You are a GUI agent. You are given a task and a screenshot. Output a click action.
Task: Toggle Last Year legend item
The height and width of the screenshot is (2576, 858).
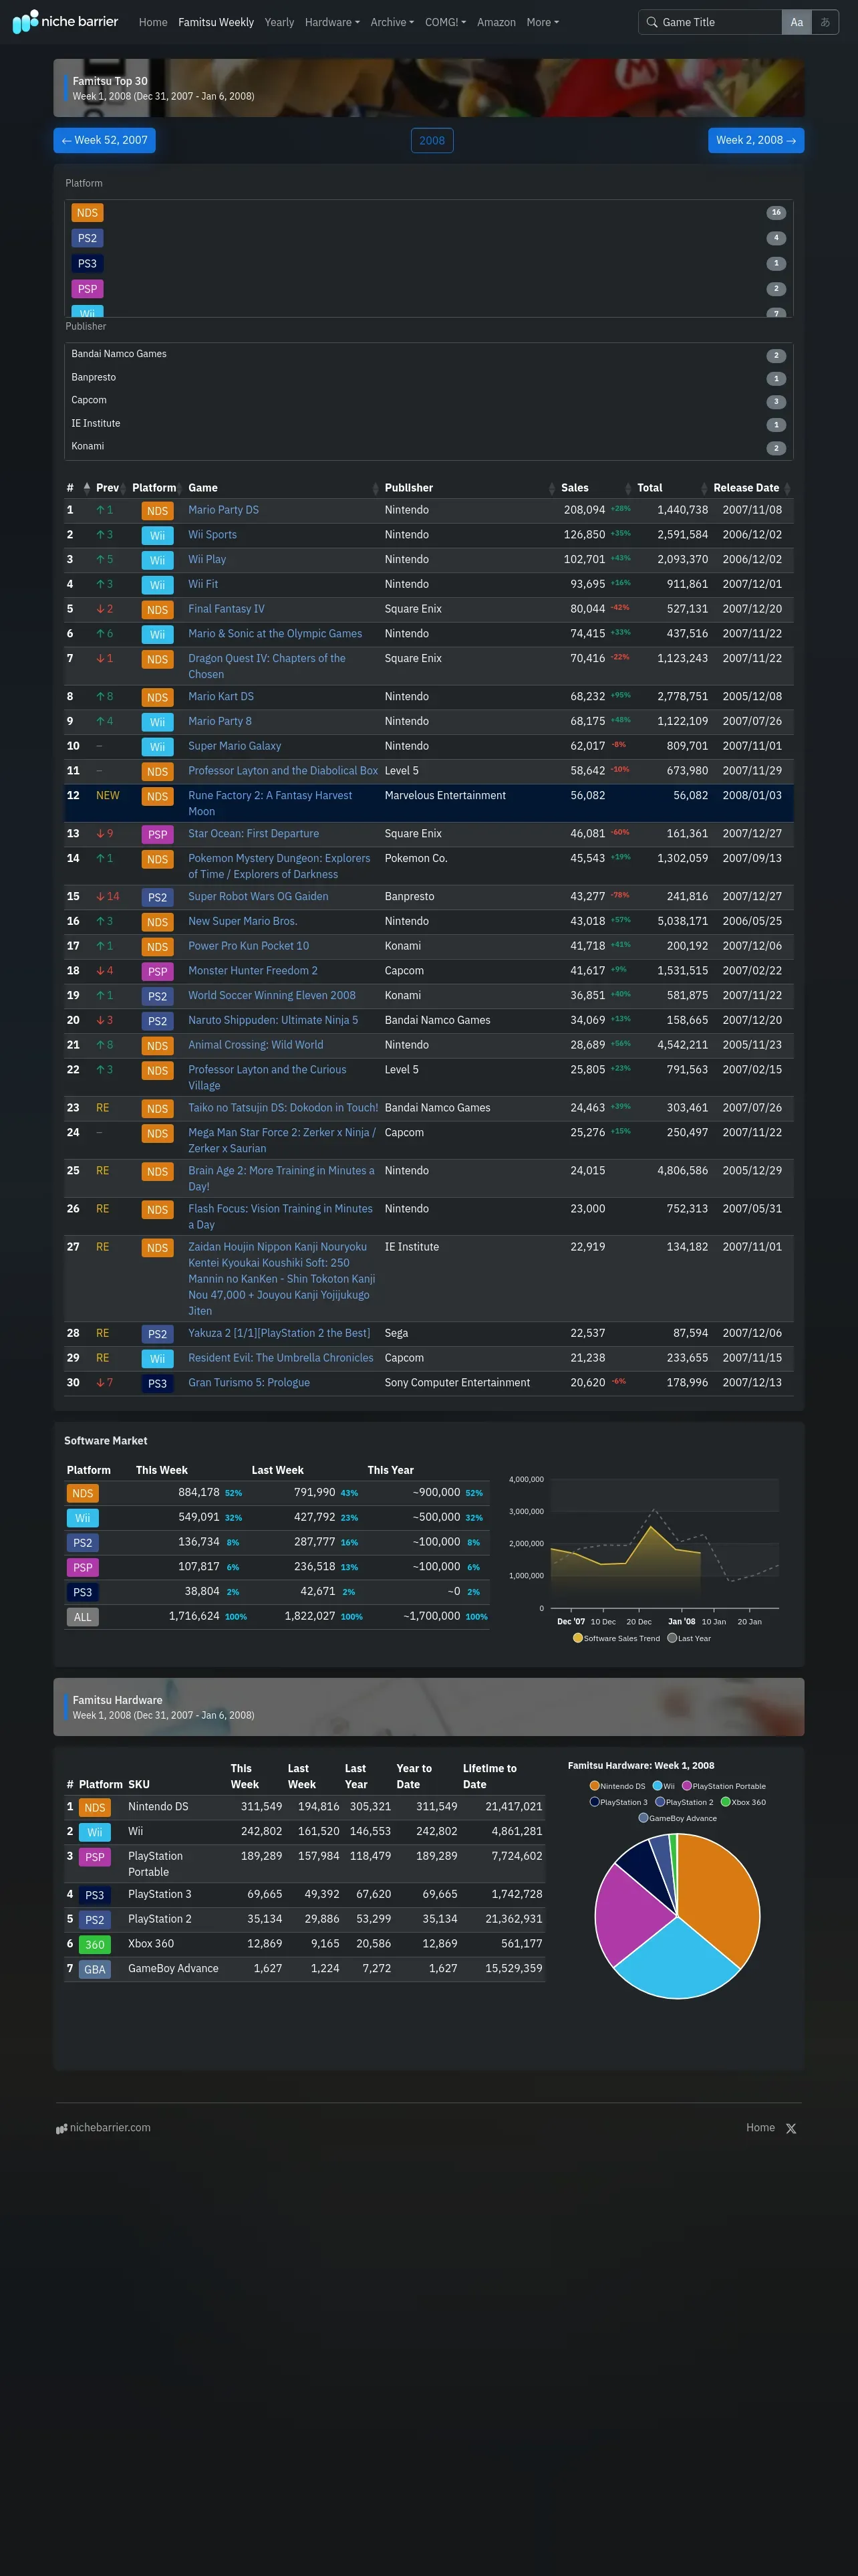[689, 1638]
